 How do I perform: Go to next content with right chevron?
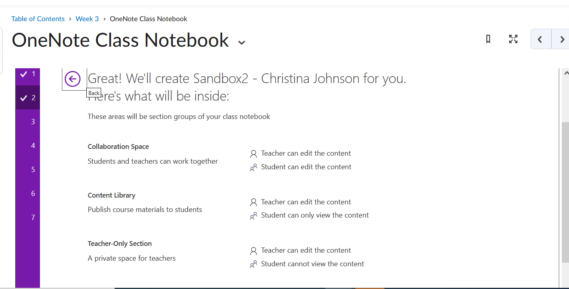tap(562, 39)
